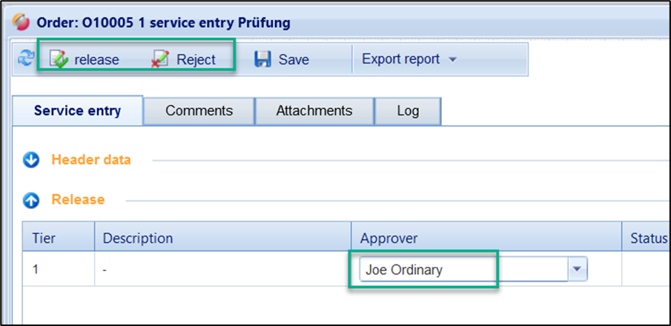Click the release icon with green checkmark
Screen dimensions: 671x326
click(x=59, y=59)
